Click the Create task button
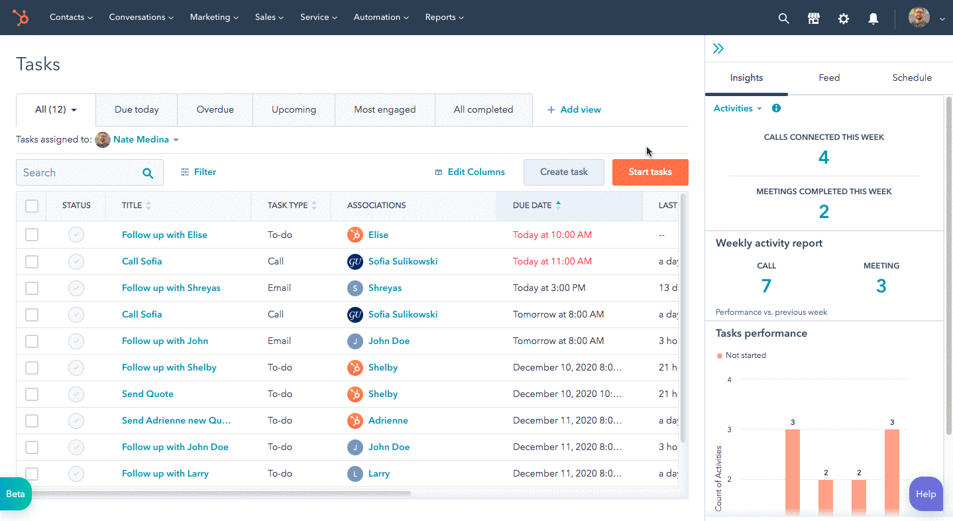 pos(563,172)
